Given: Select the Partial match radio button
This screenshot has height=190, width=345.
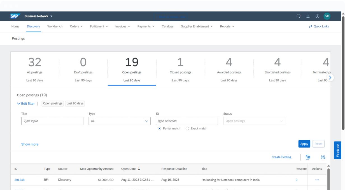Looking at the screenshot, I should (x=160, y=129).
